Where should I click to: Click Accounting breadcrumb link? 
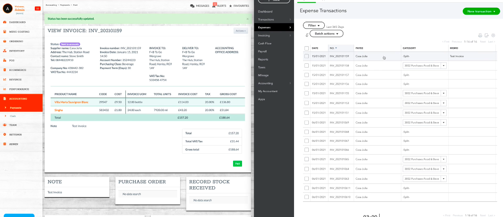[51, 5]
